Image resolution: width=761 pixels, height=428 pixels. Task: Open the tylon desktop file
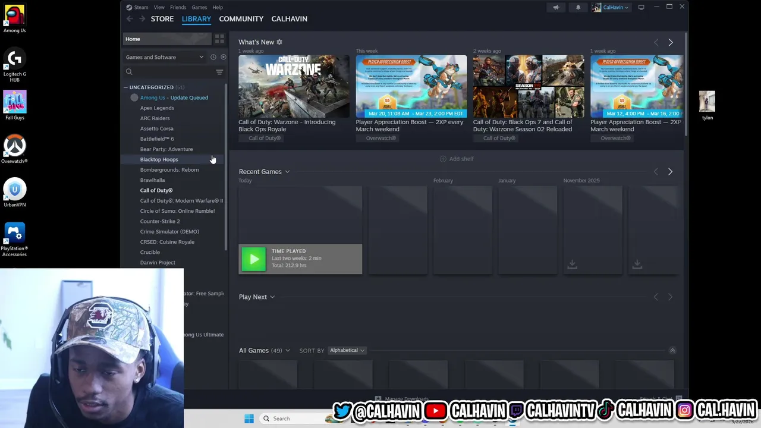click(707, 106)
